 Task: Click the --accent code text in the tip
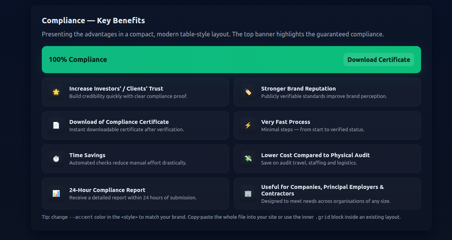coord(81,217)
